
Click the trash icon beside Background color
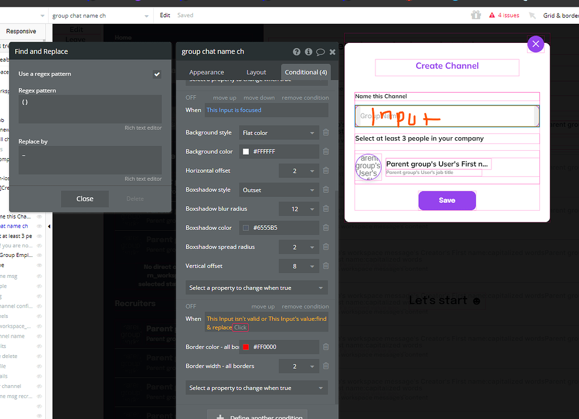(x=326, y=151)
